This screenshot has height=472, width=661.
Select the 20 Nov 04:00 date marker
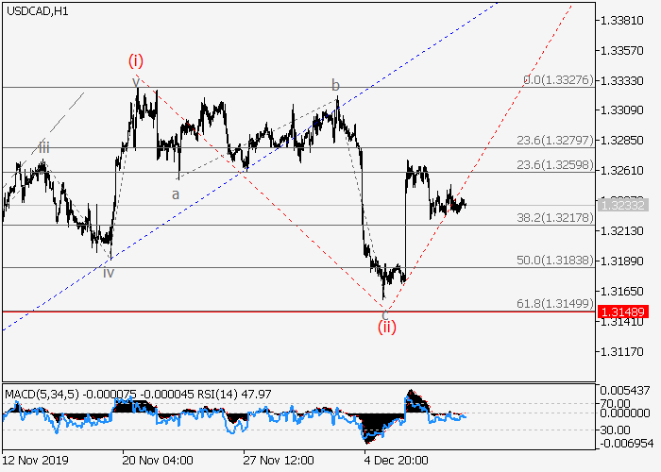pos(157,461)
